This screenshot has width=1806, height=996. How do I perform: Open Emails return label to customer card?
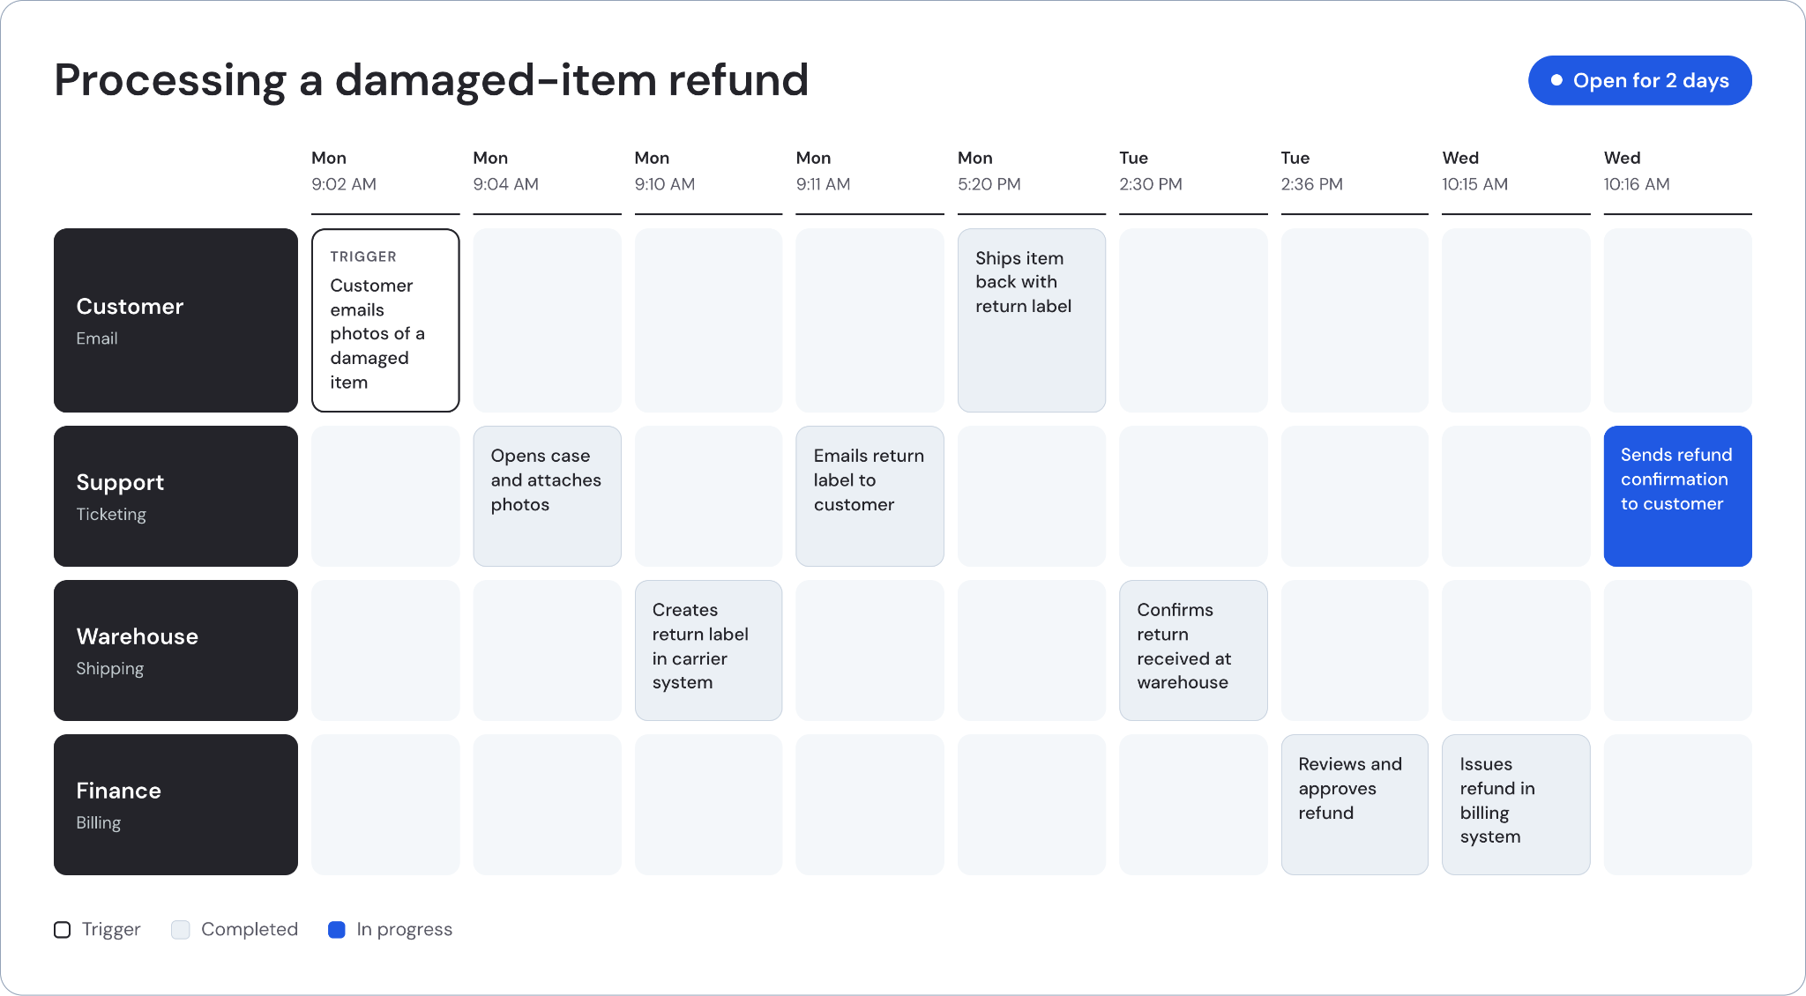(x=869, y=496)
